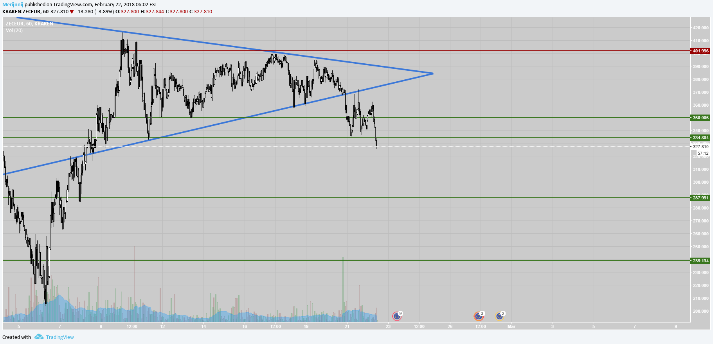Click the 23 date label on time axis
The image size is (713, 344).
(x=388, y=326)
